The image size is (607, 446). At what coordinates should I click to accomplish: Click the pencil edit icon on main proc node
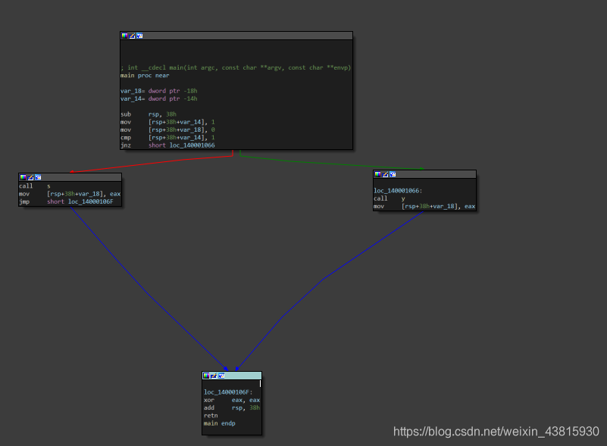click(132, 36)
